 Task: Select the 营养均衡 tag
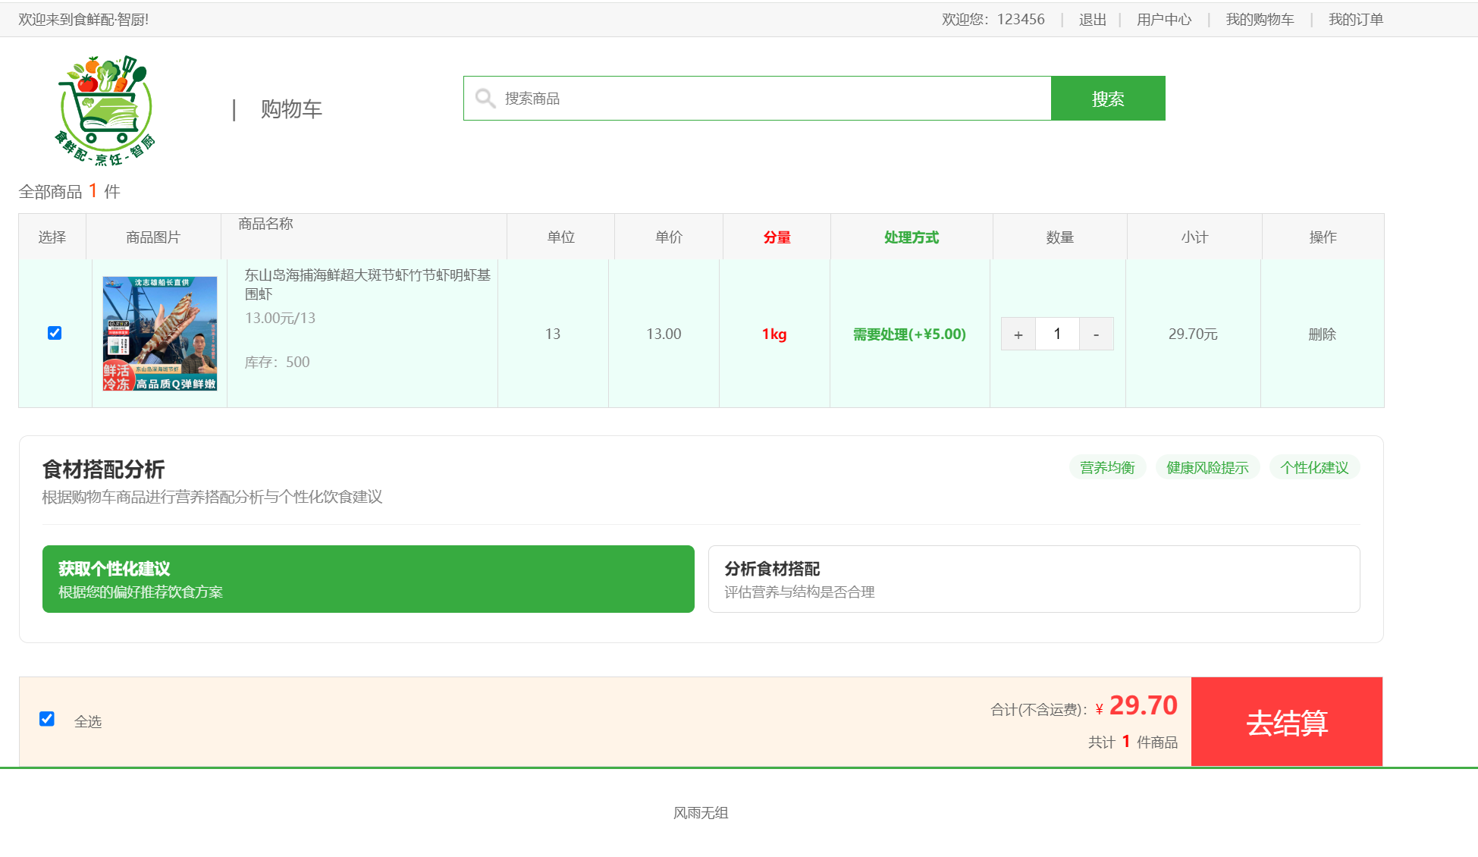point(1107,468)
